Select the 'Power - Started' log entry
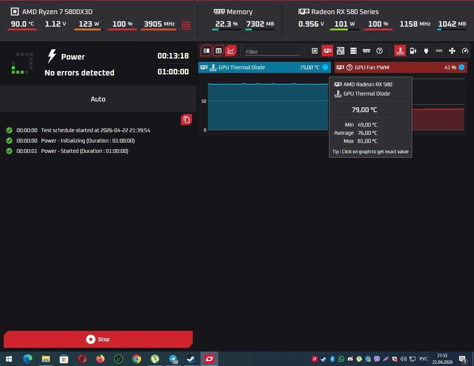The image size is (474, 366). 67,151
